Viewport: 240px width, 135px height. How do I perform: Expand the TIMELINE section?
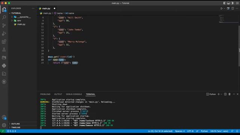tap(10, 127)
